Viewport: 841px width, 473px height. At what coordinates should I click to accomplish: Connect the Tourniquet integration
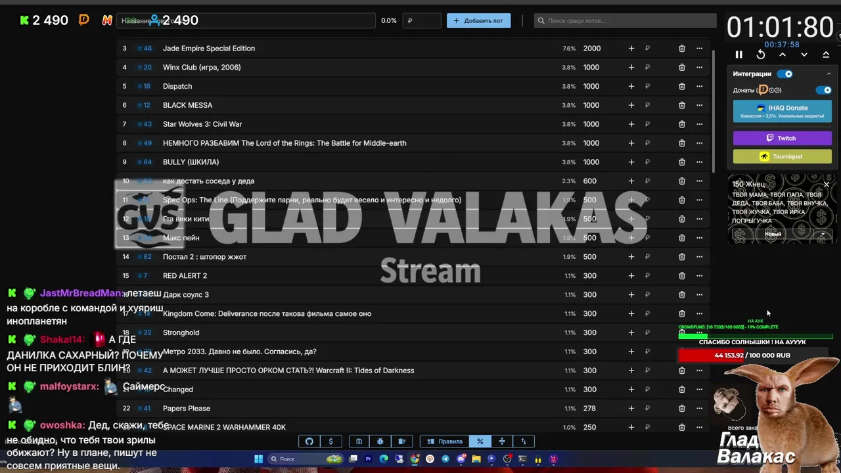pyautogui.click(x=782, y=156)
